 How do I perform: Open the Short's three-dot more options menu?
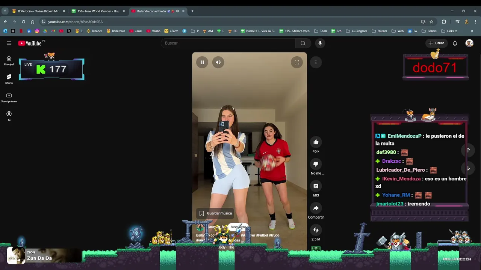point(316,62)
